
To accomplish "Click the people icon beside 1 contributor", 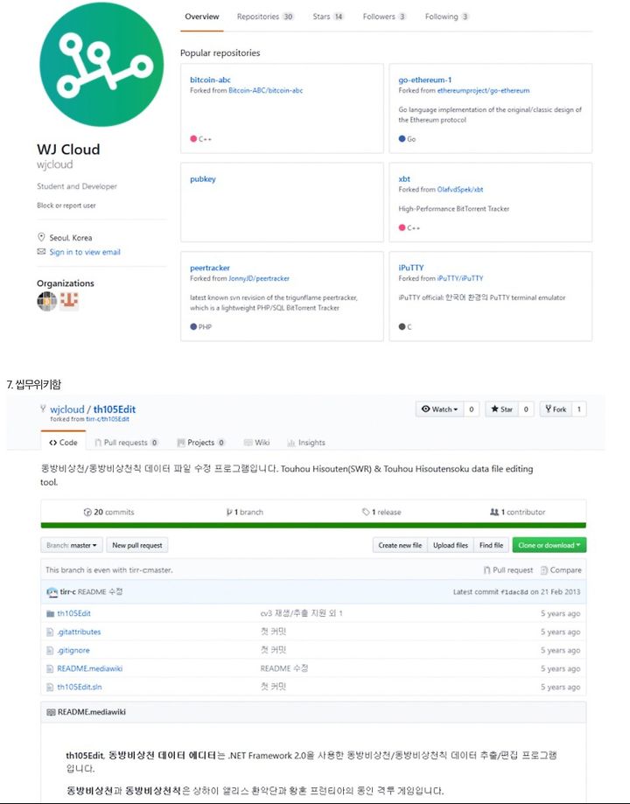I will [x=494, y=513].
